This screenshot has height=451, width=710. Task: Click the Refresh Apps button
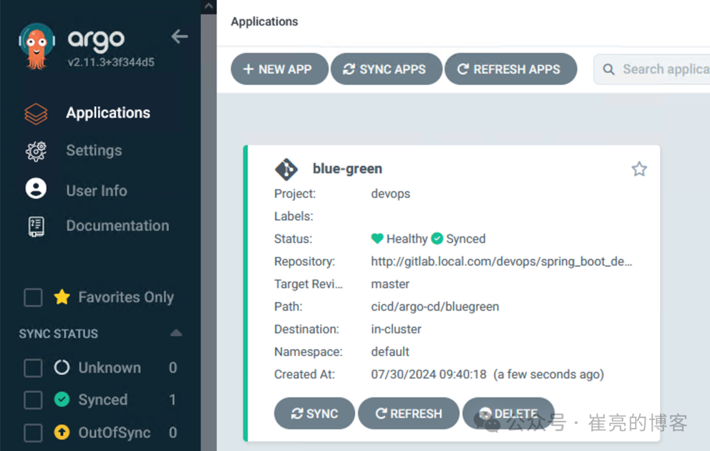click(x=510, y=69)
